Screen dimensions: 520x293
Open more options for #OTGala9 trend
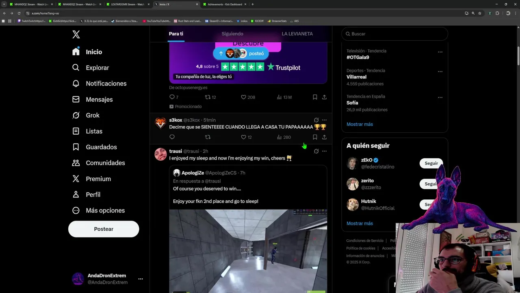point(440,52)
